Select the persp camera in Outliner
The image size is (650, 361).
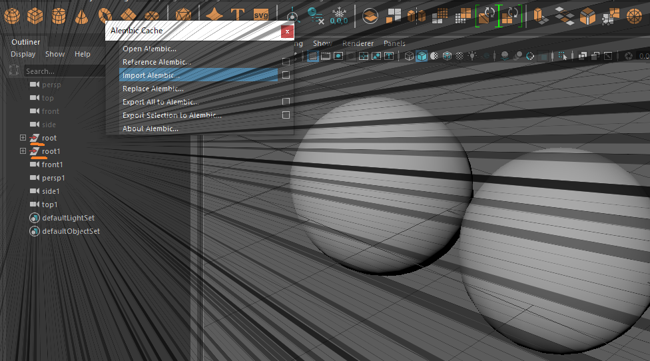(51, 85)
